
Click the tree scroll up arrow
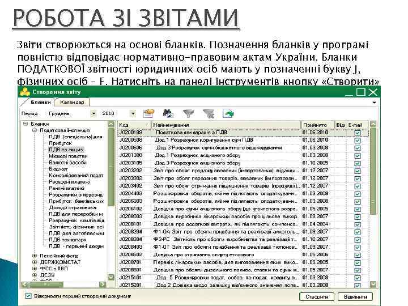click(x=111, y=124)
